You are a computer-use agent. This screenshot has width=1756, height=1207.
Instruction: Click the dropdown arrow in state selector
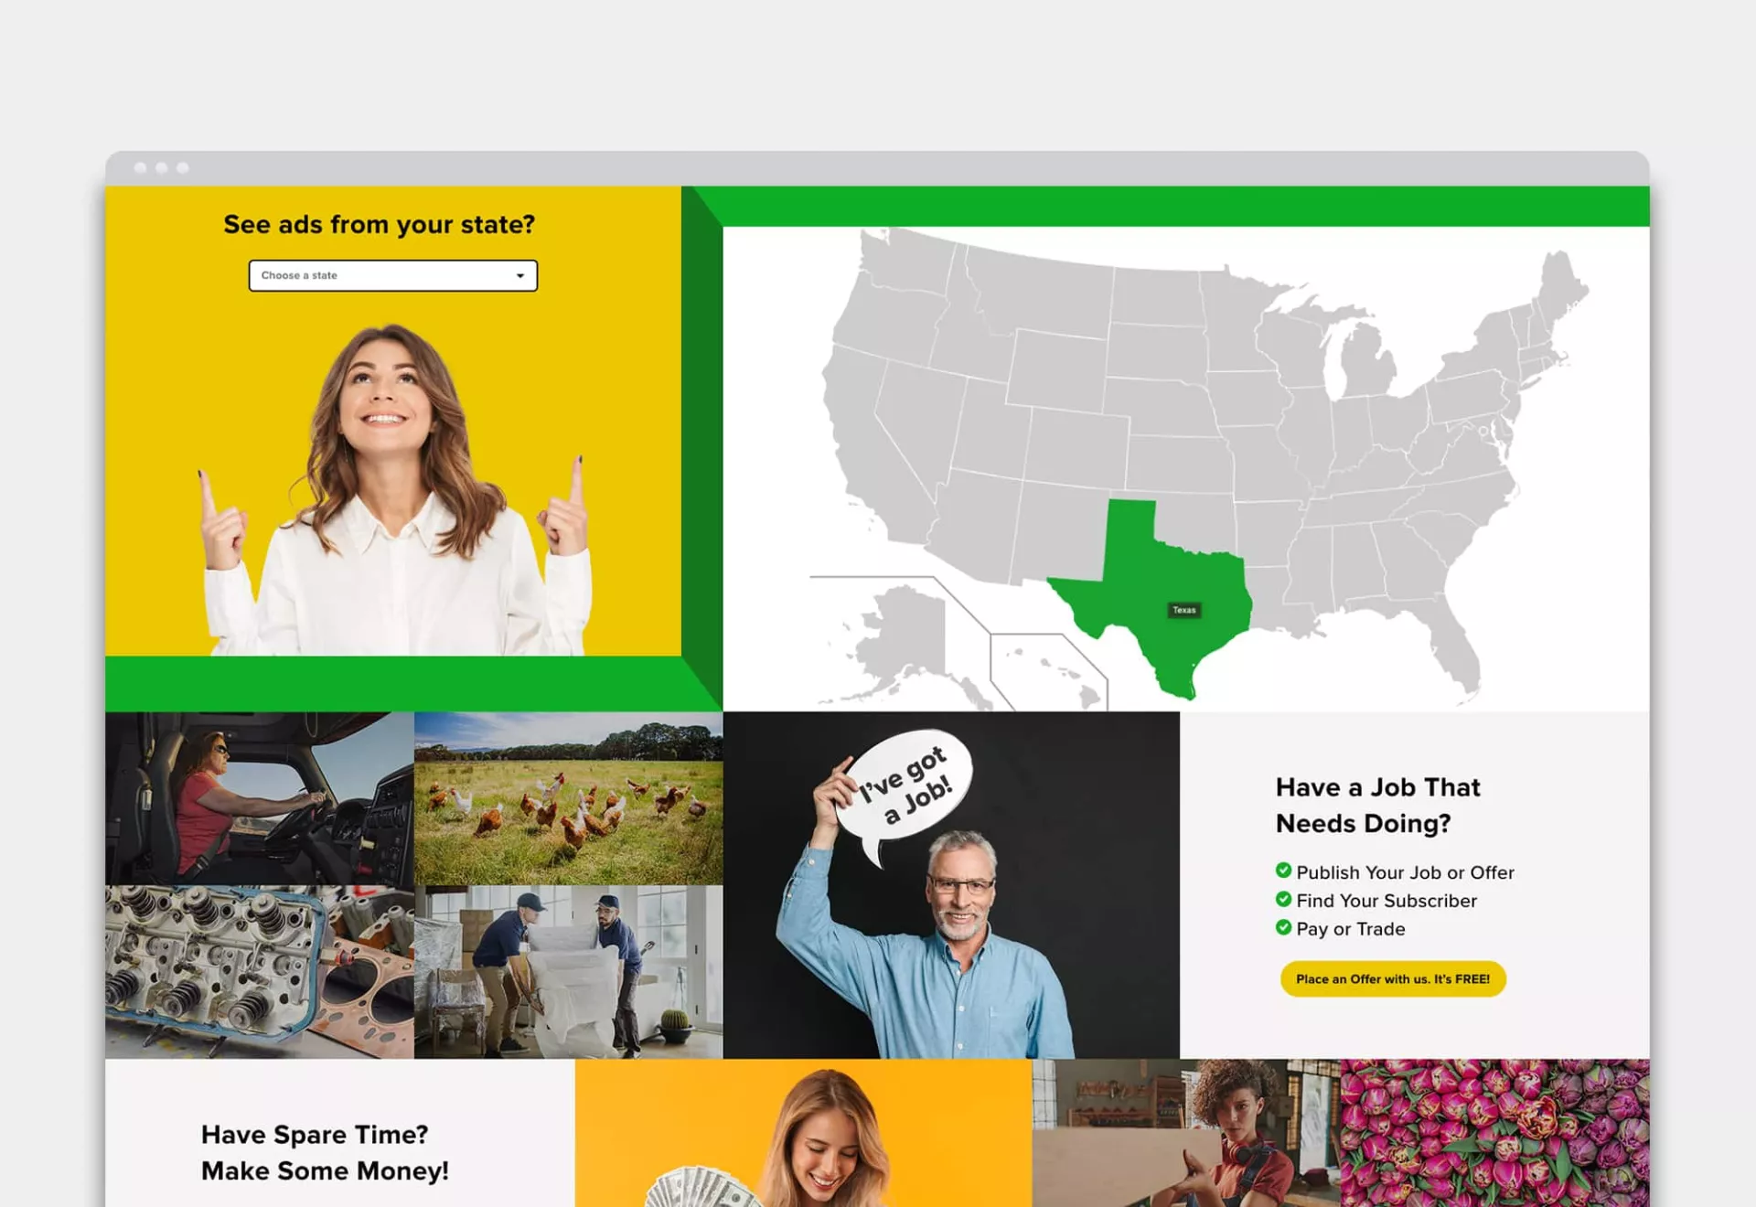pyautogui.click(x=519, y=275)
